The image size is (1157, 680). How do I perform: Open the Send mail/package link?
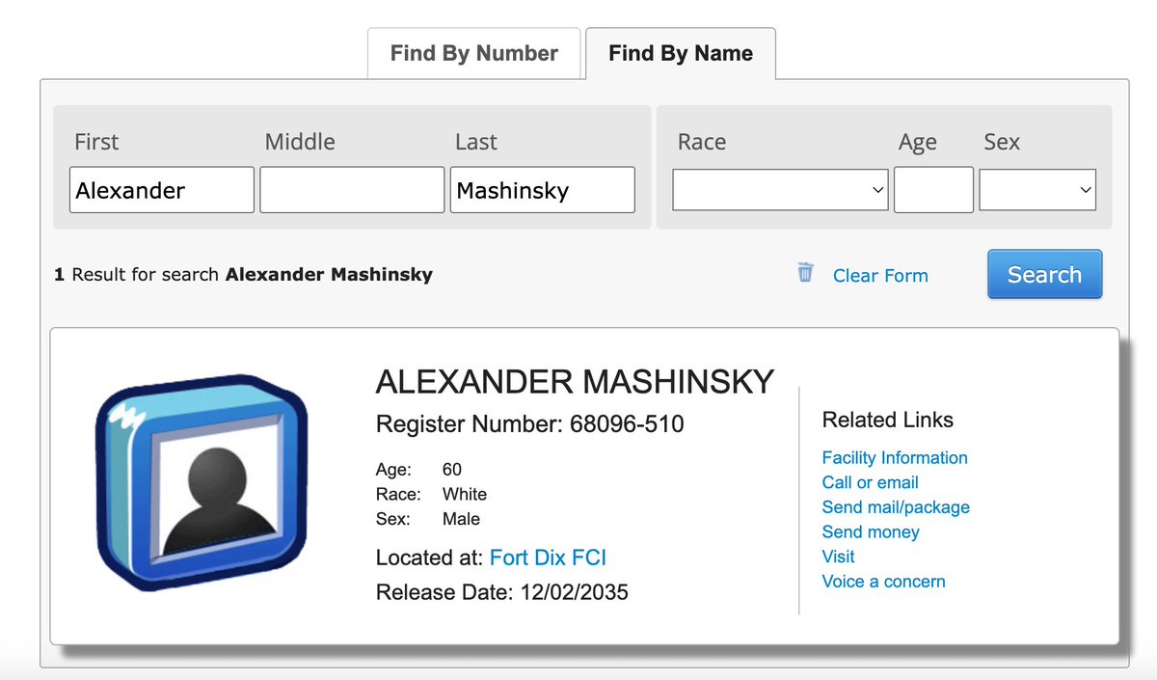(x=896, y=507)
